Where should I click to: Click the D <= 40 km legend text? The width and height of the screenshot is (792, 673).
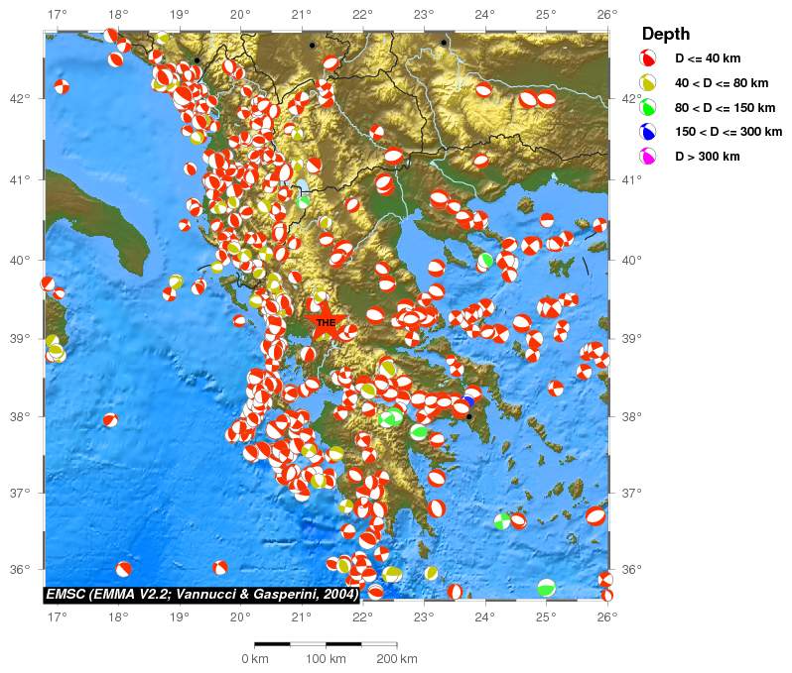pyautogui.click(x=709, y=59)
